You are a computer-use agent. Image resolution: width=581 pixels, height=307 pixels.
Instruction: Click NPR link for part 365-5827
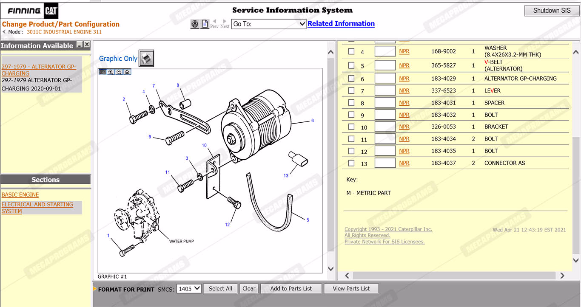coord(404,65)
